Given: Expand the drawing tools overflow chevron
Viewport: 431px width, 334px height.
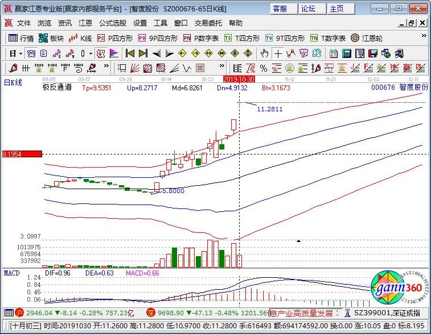Looking at the screenshot, I should coord(106,66).
